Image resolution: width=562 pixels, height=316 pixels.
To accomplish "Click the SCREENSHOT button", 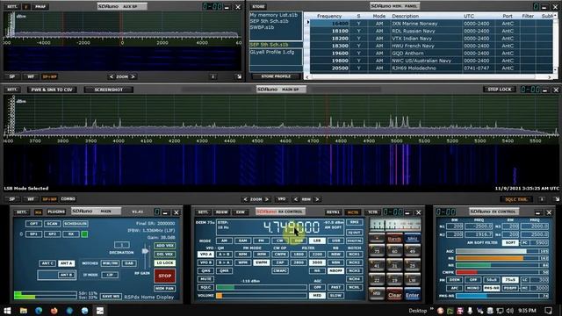I will [109, 90].
